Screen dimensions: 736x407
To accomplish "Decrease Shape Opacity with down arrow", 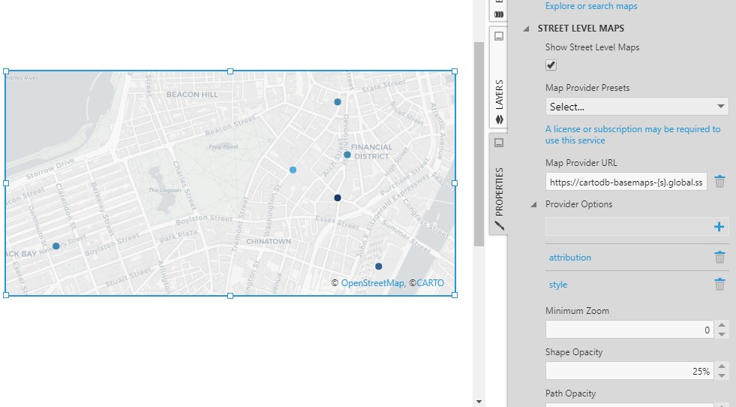I will [721, 375].
